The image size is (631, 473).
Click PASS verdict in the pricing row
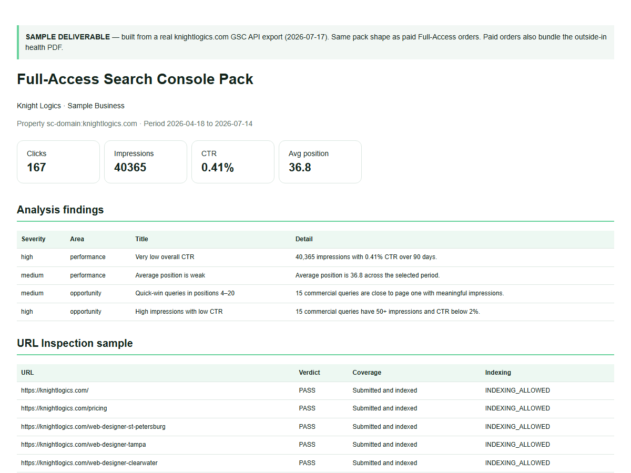point(307,408)
